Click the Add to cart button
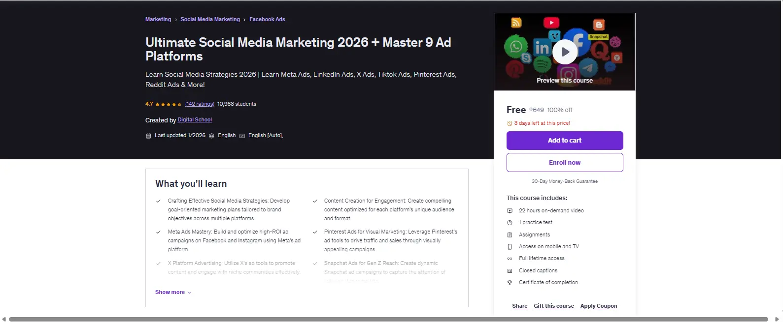783x322 pixels. click(x=565, y=141)
